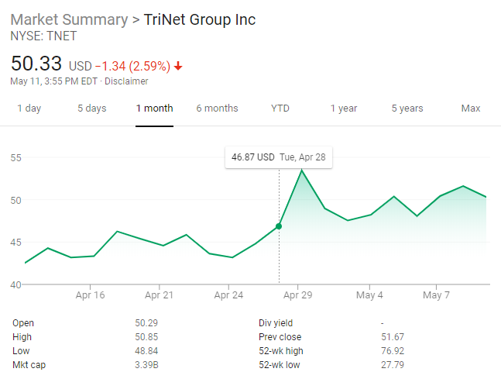Image resolution: width=501 pixels, height=372 pixels.
Task: Switch to the 5 days tab
Action: tap(91, 108)
